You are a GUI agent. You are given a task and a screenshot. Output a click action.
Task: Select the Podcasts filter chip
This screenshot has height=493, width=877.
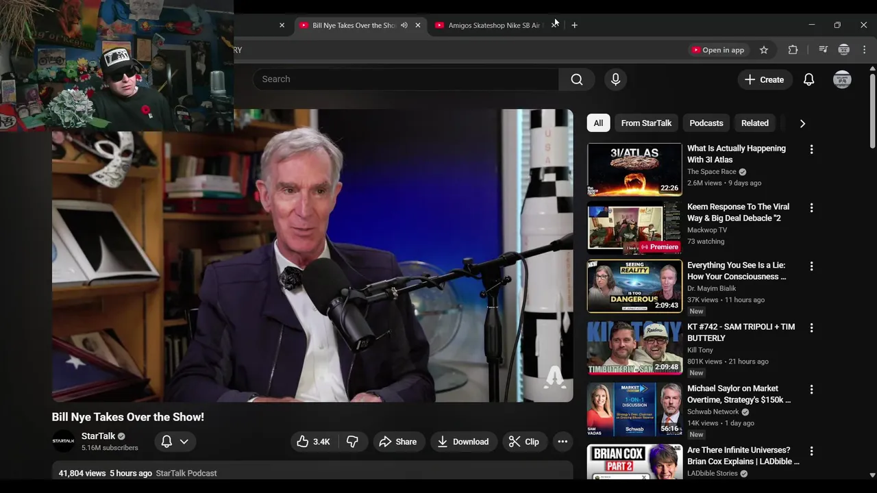tap(706, 123)
